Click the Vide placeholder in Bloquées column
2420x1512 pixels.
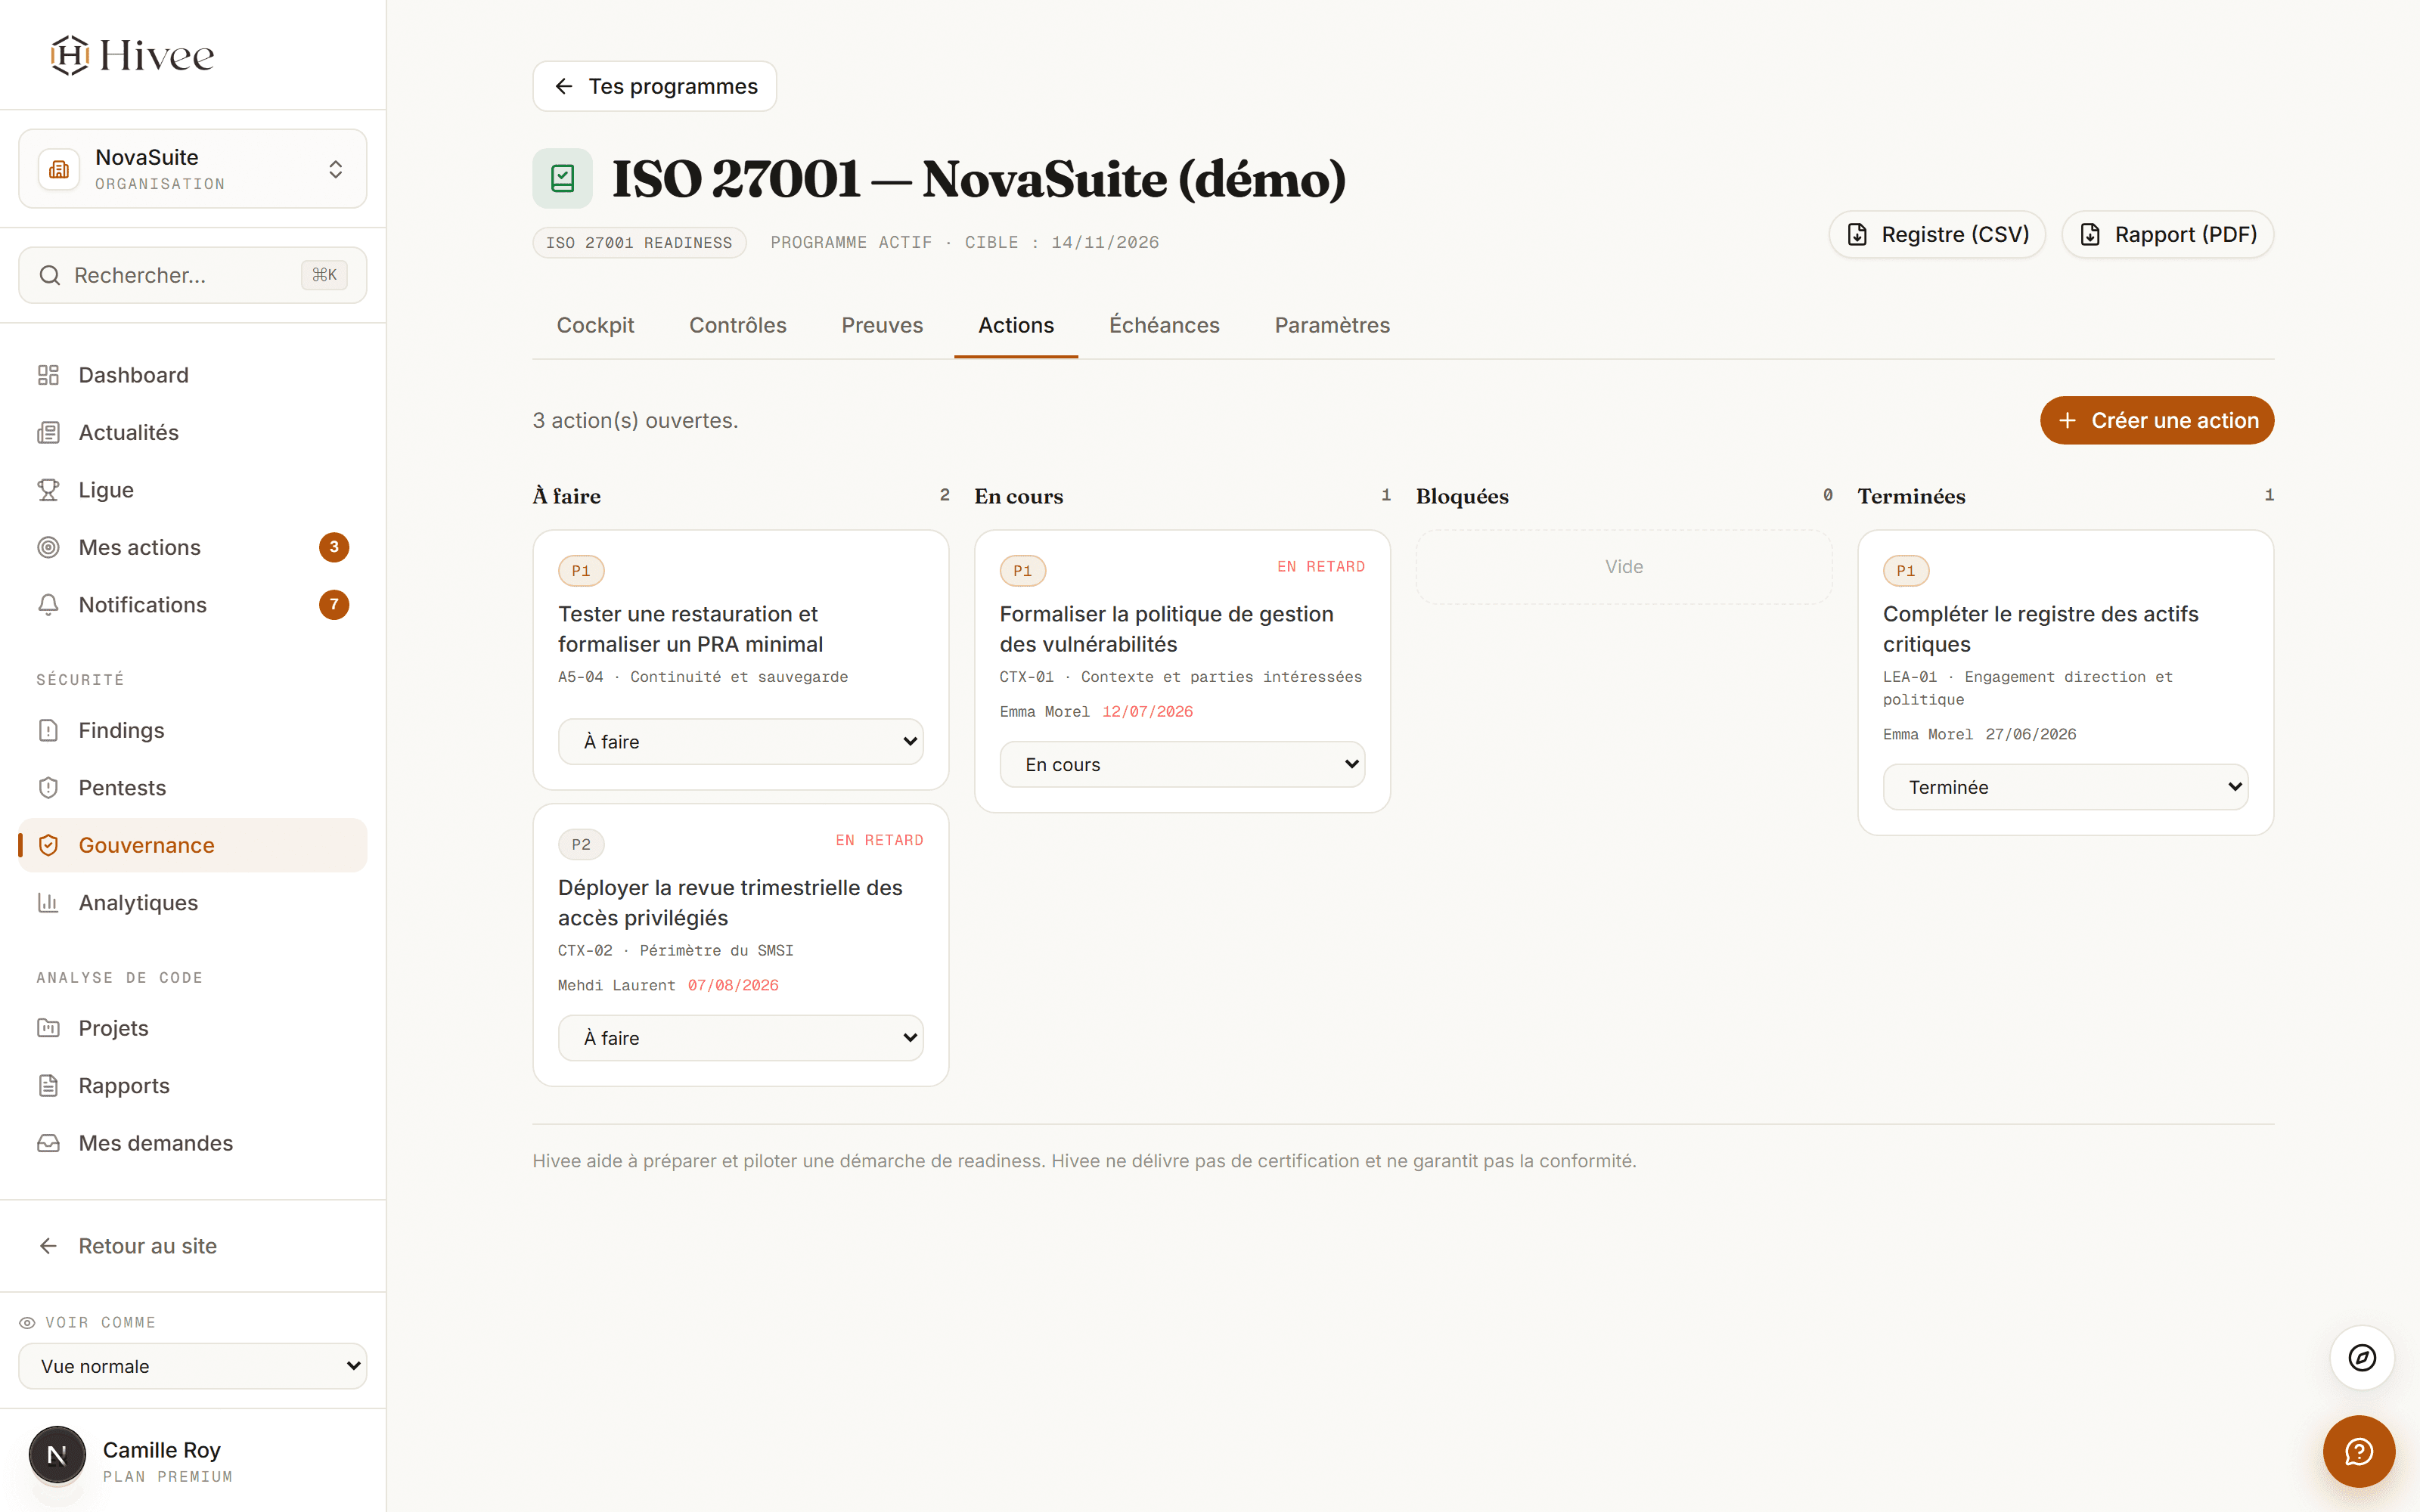tap(1624, 567)
